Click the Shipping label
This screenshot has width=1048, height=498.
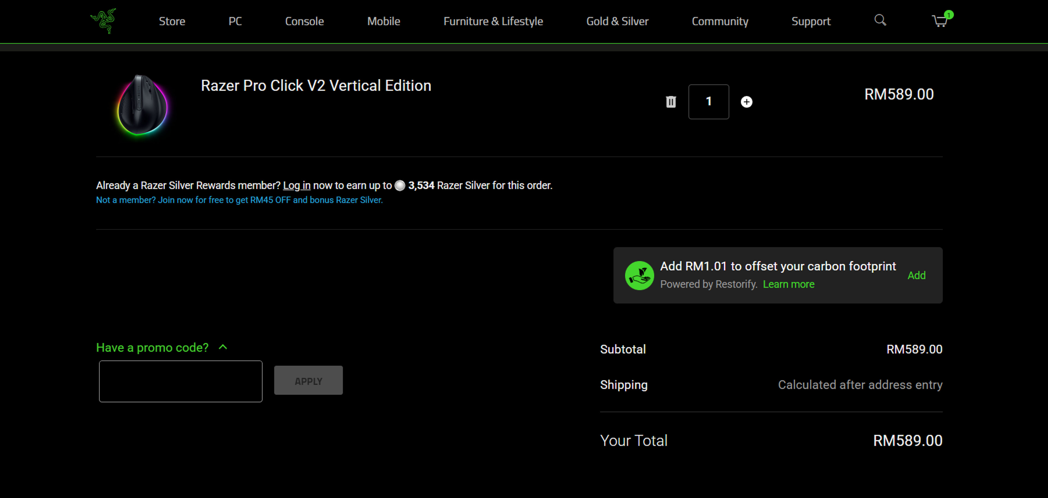pyautogui.click(x=624, y=385)
